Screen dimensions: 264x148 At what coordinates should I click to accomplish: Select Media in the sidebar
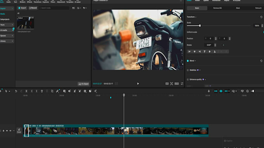[3, 14]
